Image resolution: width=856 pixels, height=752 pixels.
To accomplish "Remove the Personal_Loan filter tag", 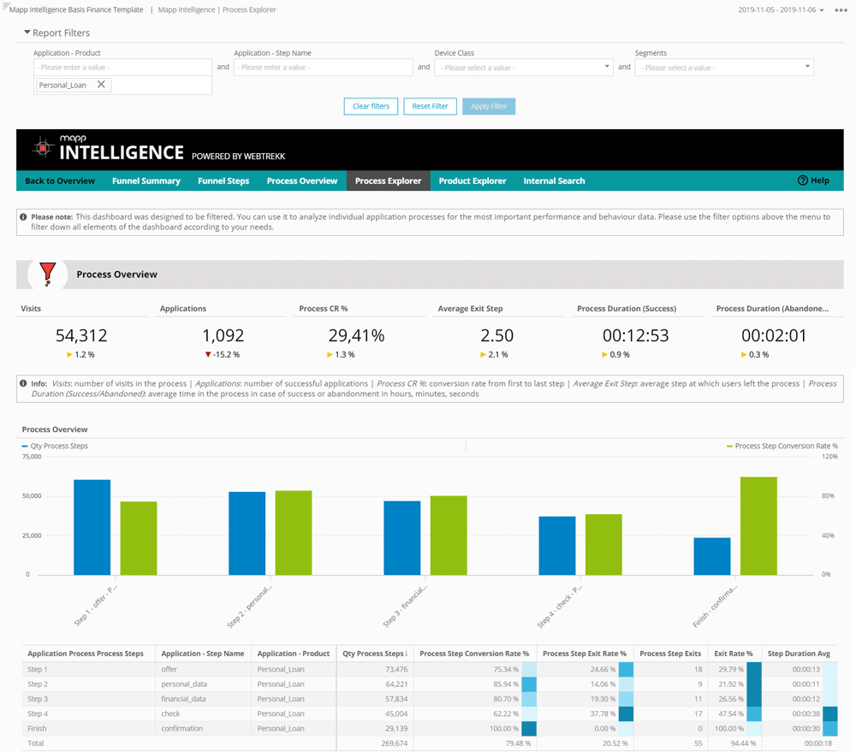I will 101,85.
